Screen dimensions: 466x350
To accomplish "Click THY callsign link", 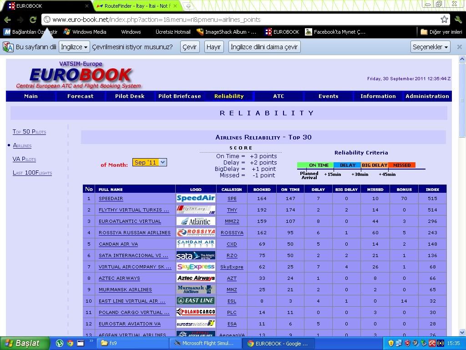I will coord(232,210).
